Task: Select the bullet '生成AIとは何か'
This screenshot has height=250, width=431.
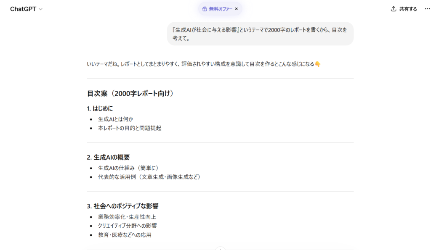Action: tap(115, 119)
